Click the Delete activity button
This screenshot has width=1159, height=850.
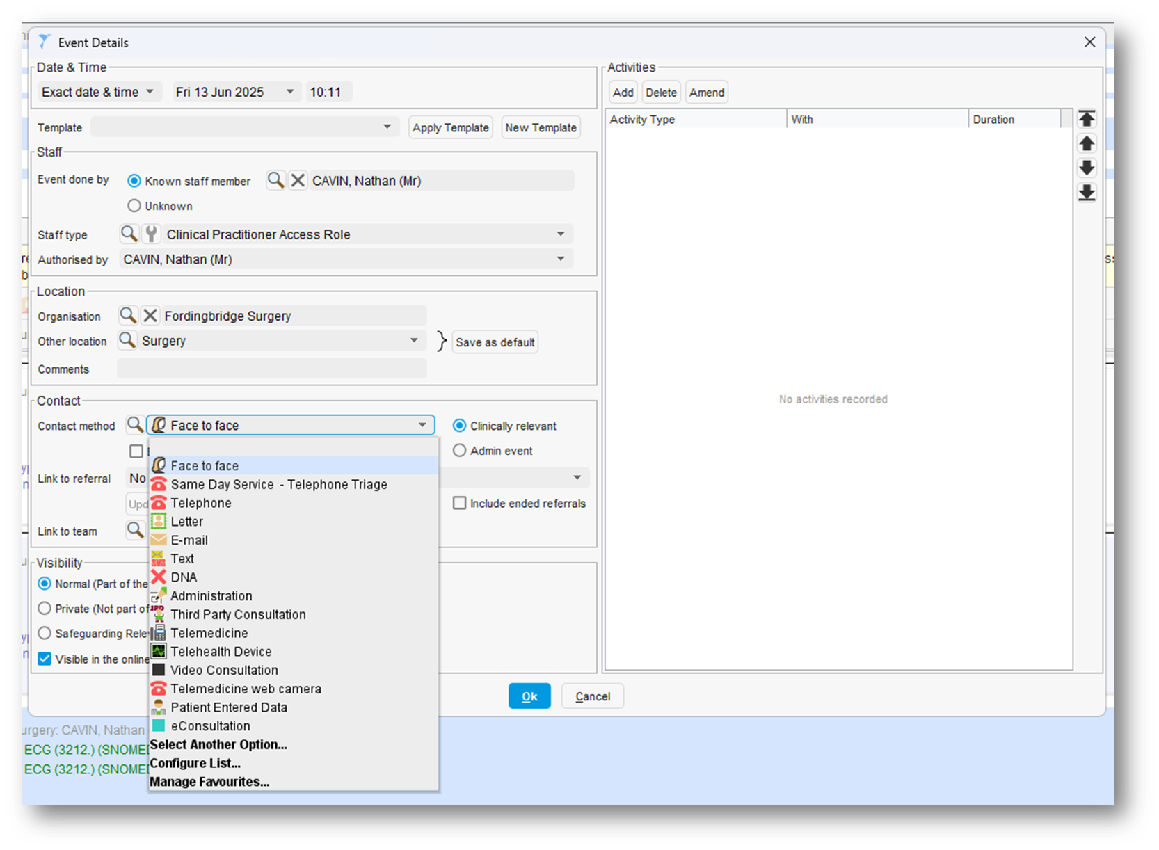coord(661,93)
